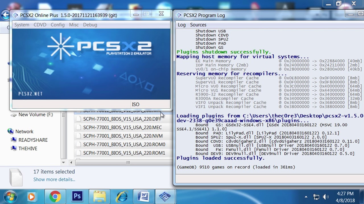
Task: Click the volume speaker tray icon
Action: [x=326, y=197]
